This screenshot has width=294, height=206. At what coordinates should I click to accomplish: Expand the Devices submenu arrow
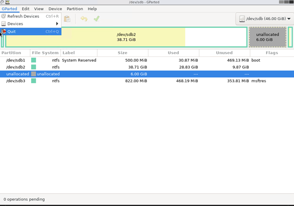click(x=57, y=24)
